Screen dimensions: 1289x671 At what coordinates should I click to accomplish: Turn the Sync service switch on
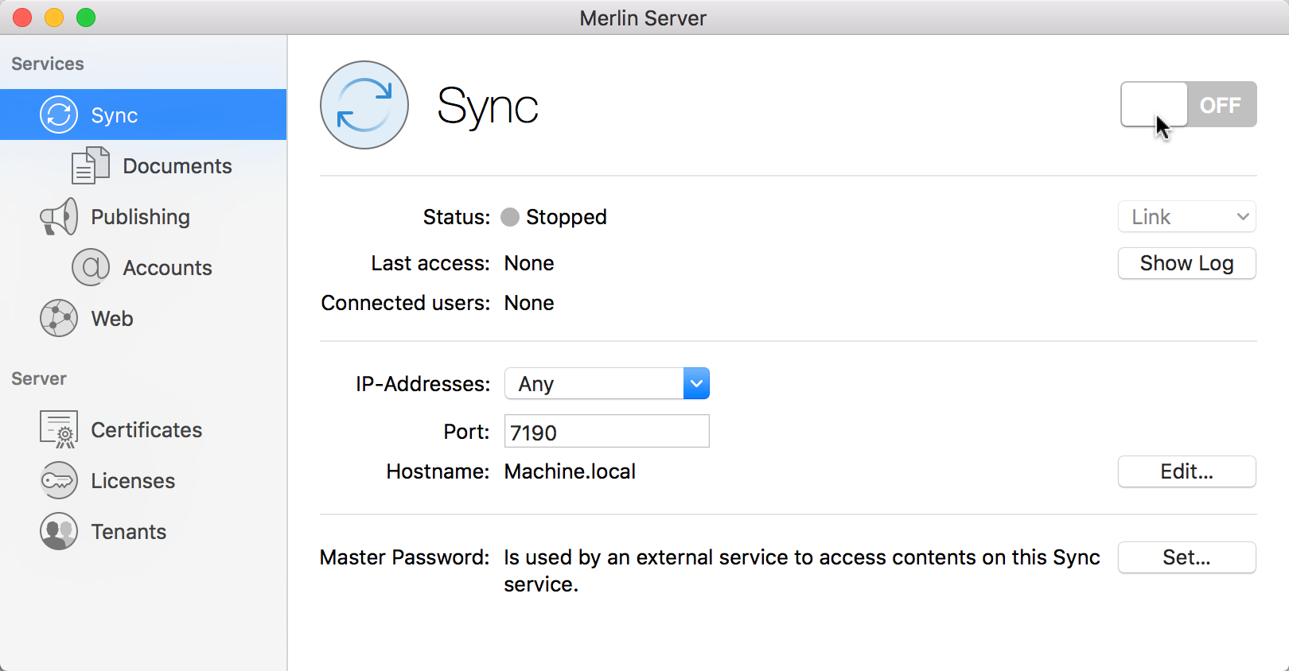[1189, 104]
